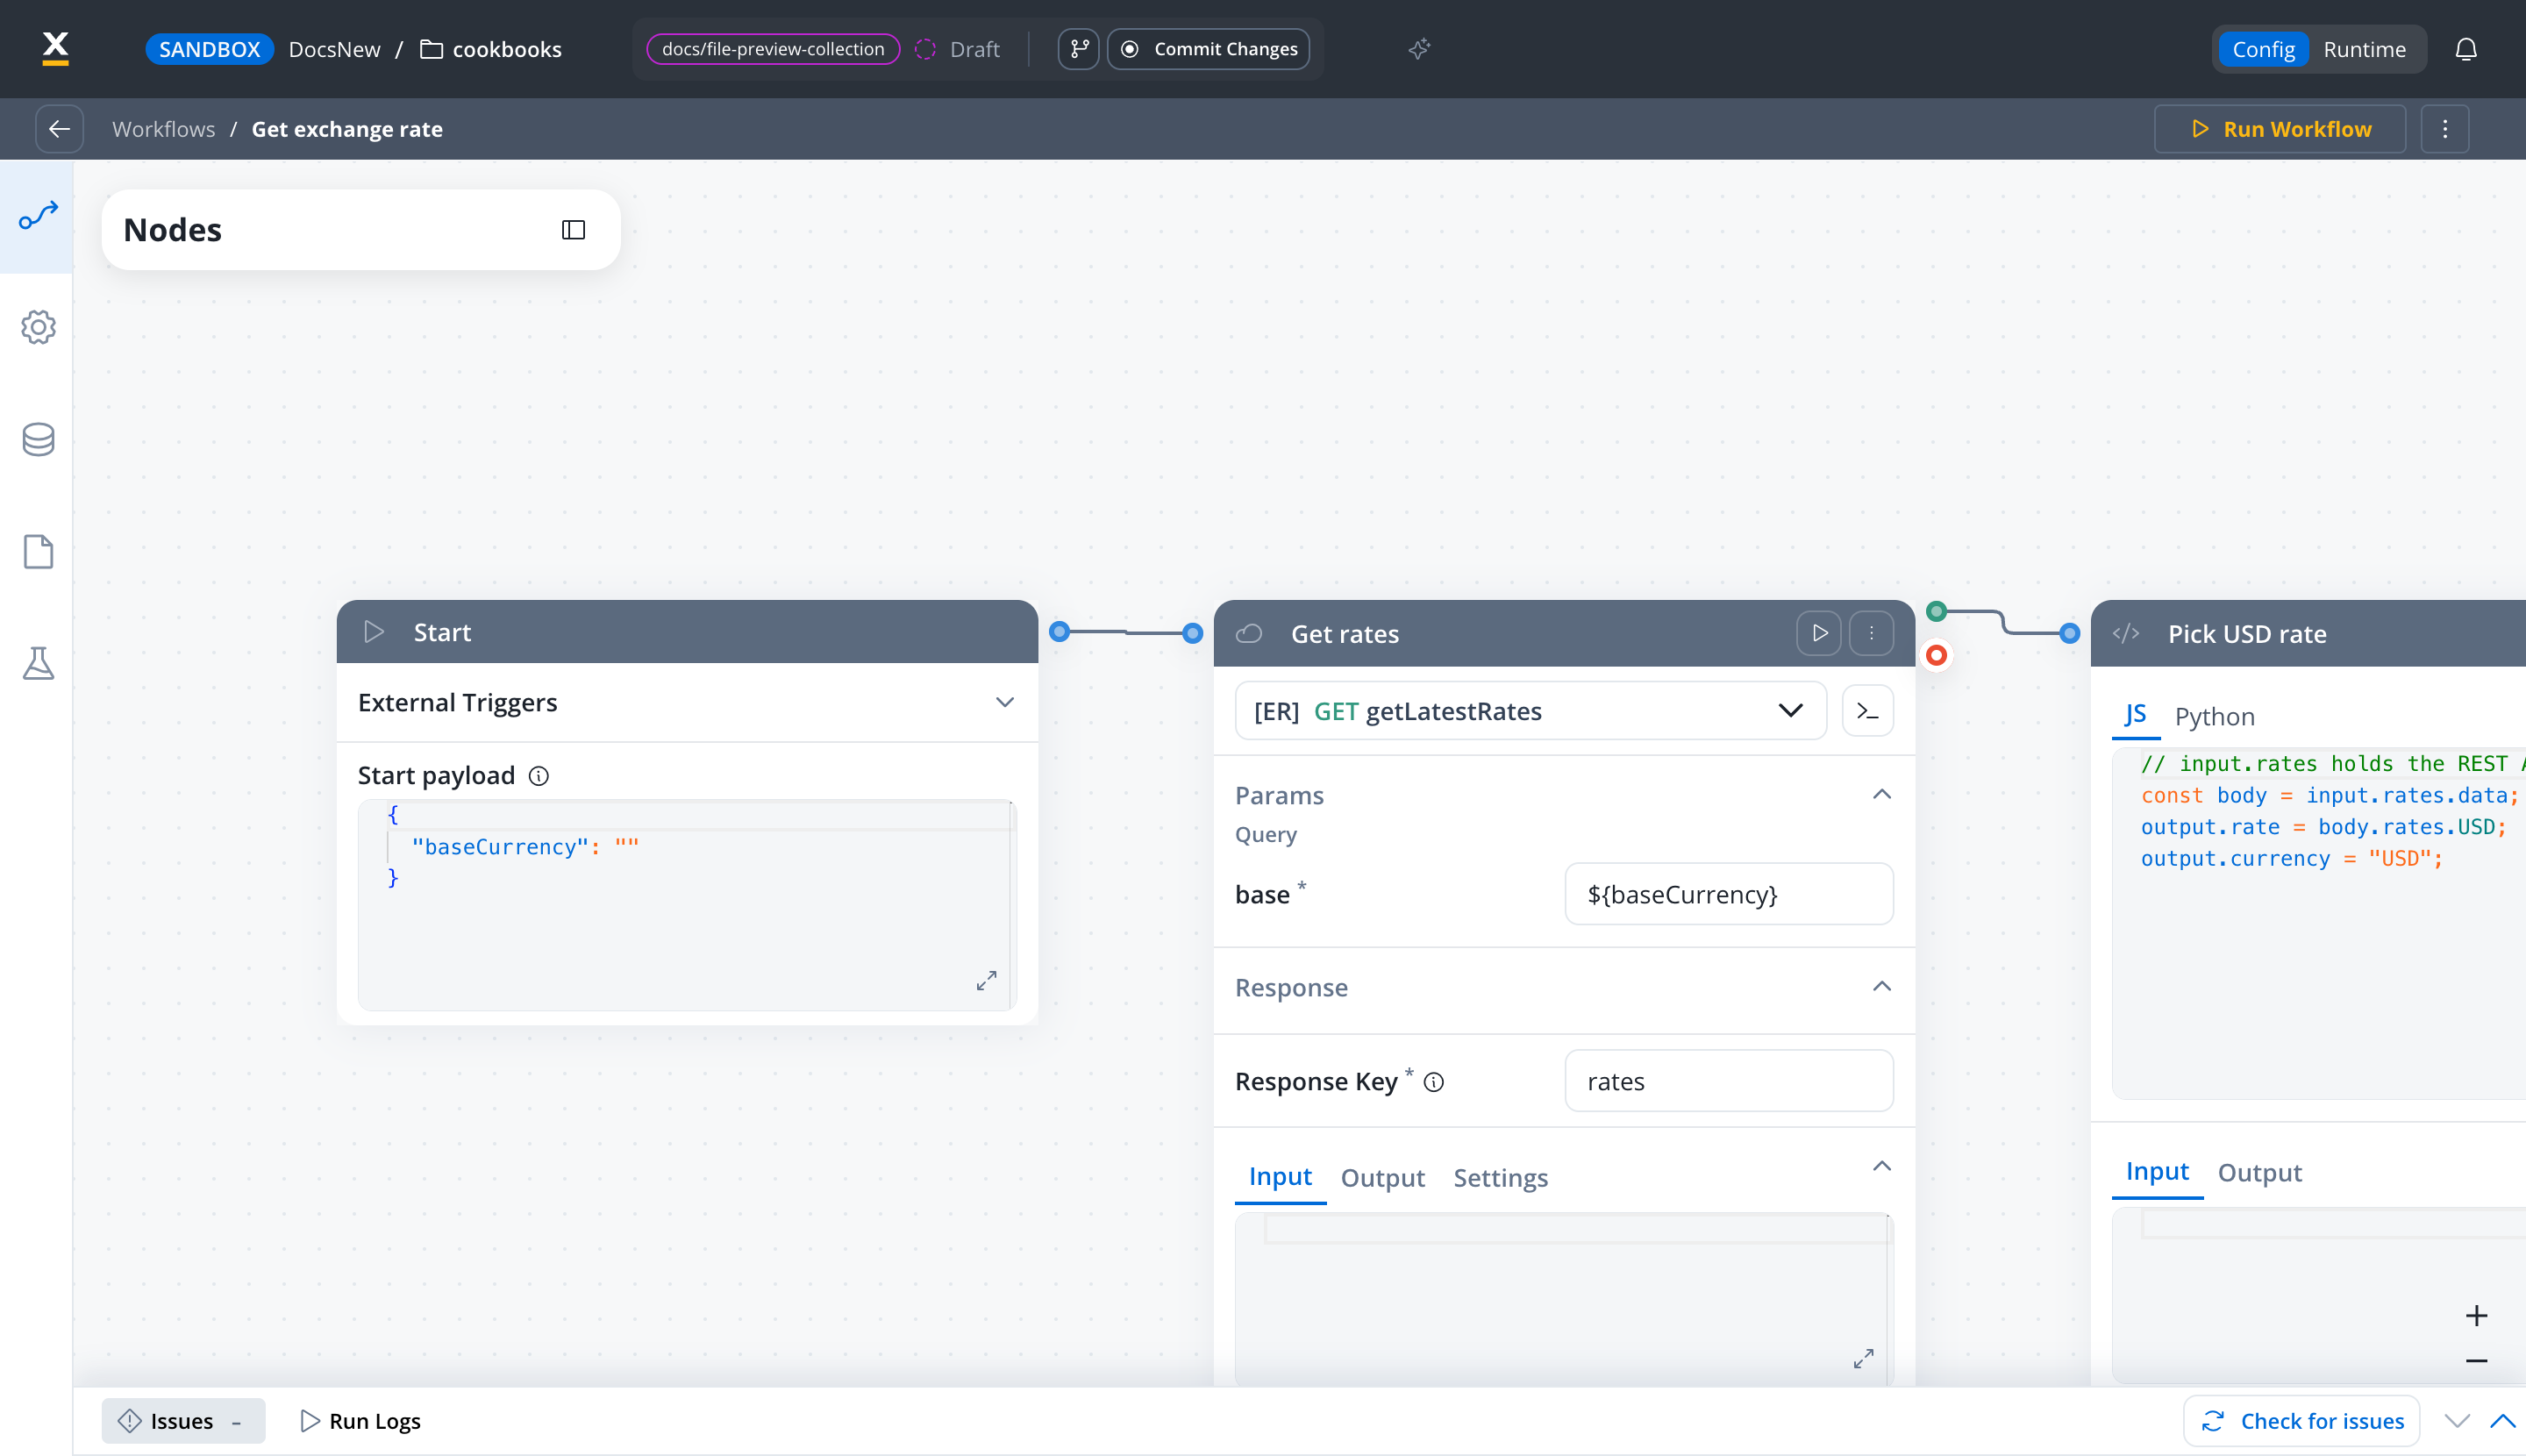
Task: Expand the Start payload editor fullscreen
Action: [x=986, y=981]
